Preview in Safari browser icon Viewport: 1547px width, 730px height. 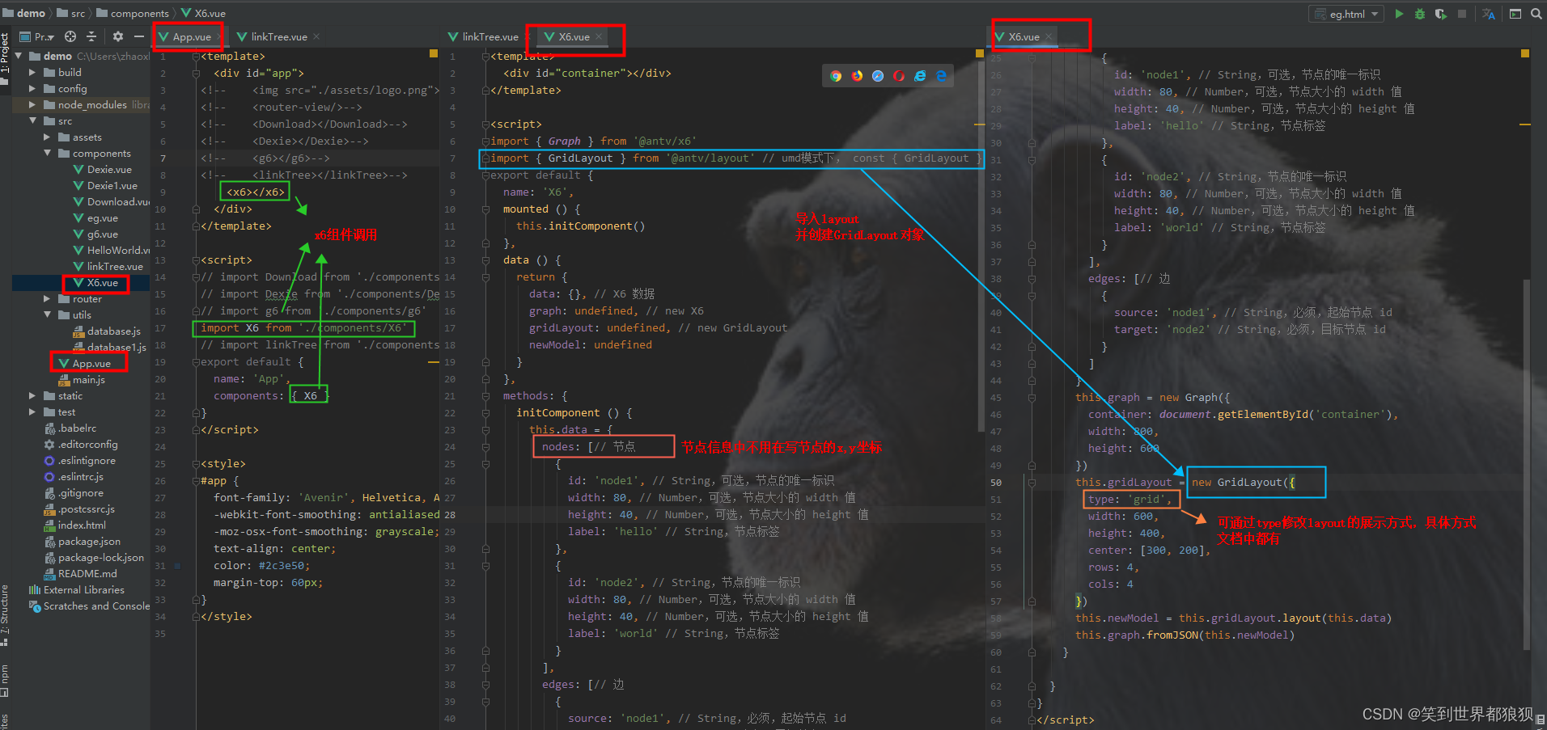click(x=878, y=76)
